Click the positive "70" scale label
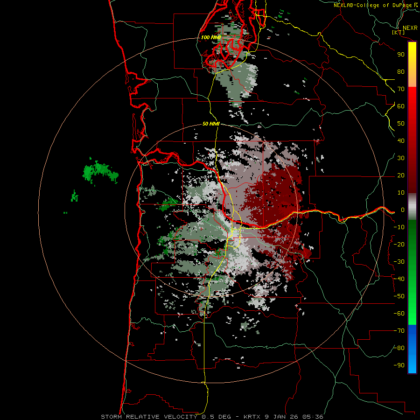 coord(401,89)
